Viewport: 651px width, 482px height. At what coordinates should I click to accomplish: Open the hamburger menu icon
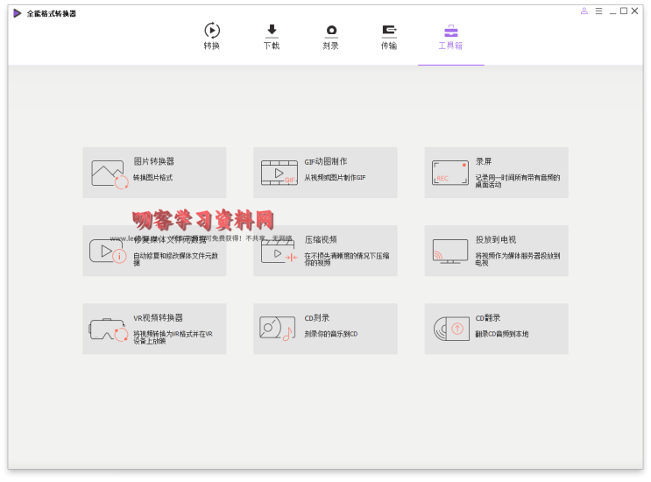[598, 11]
